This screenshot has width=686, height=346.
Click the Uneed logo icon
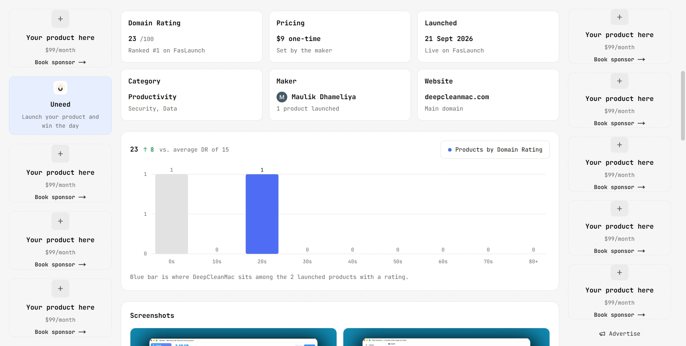tap(60, 88)
